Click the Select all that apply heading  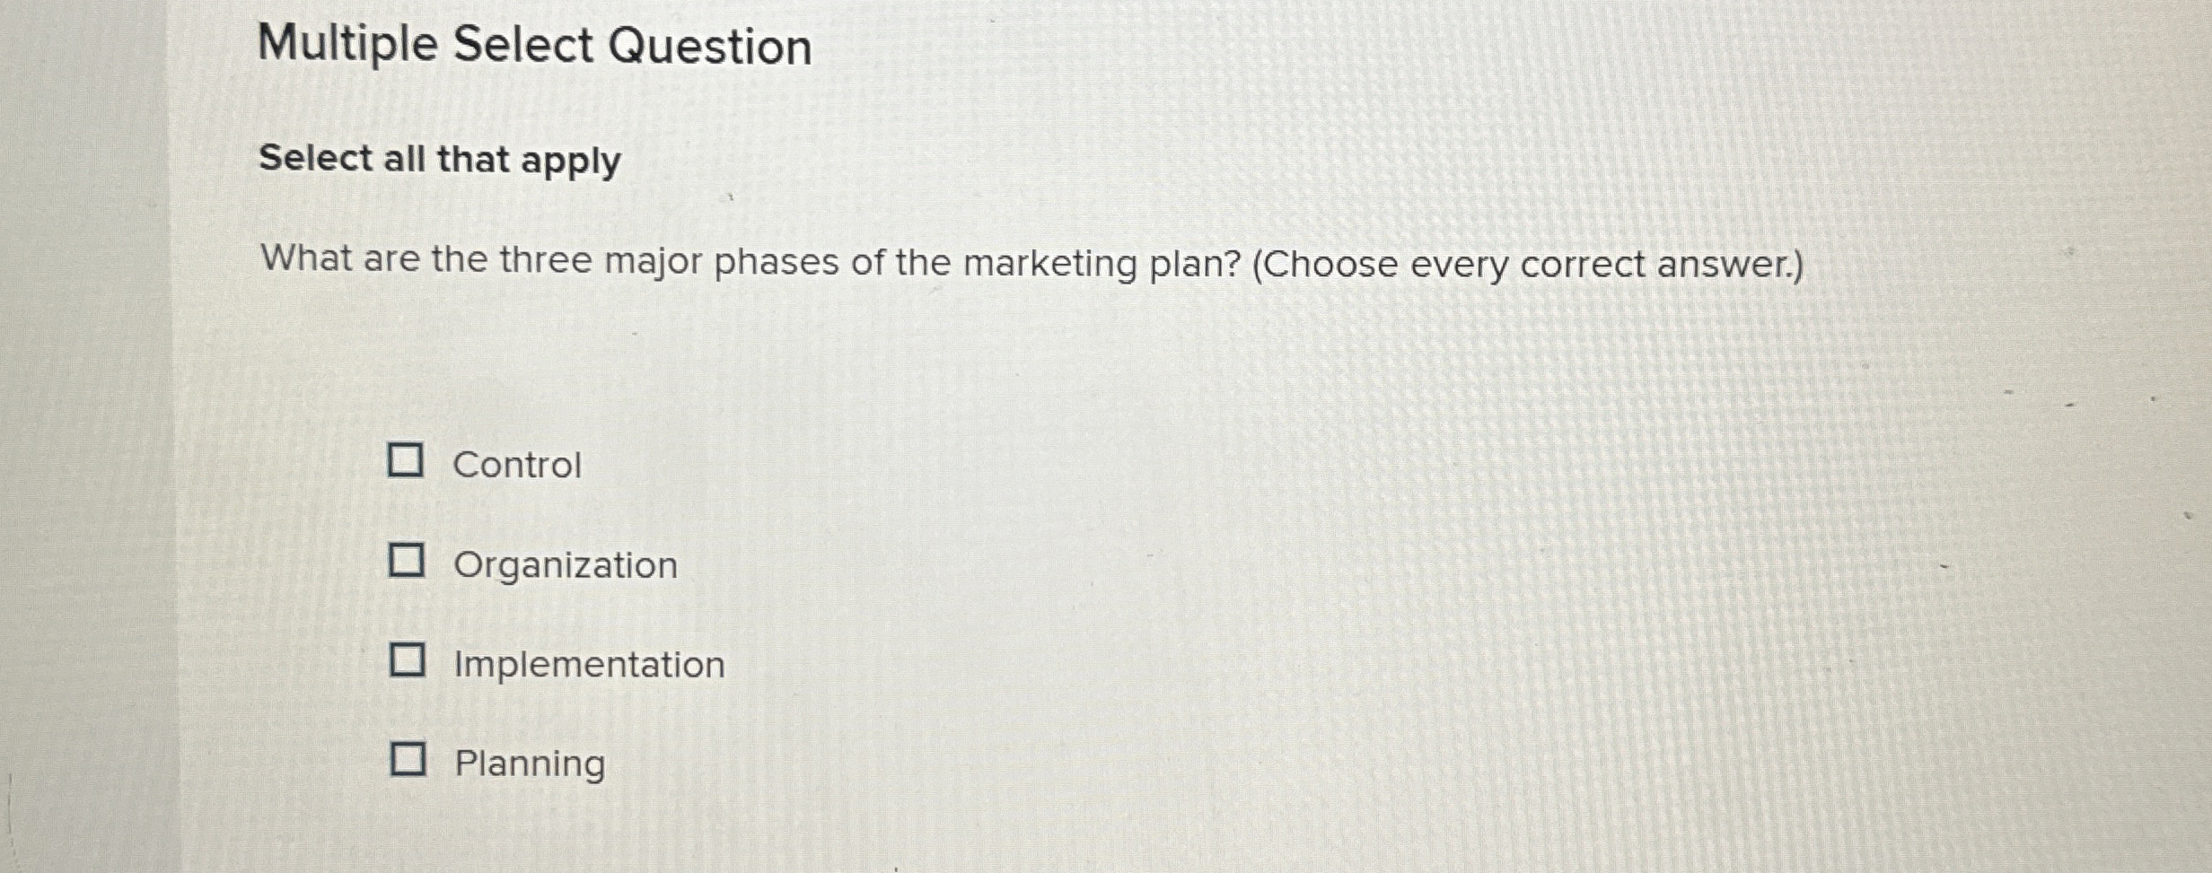[438, 162]
